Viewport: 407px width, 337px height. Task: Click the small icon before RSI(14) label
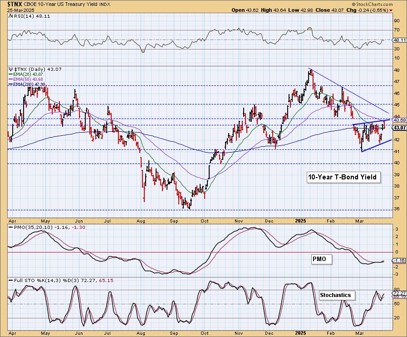[10, 16]
